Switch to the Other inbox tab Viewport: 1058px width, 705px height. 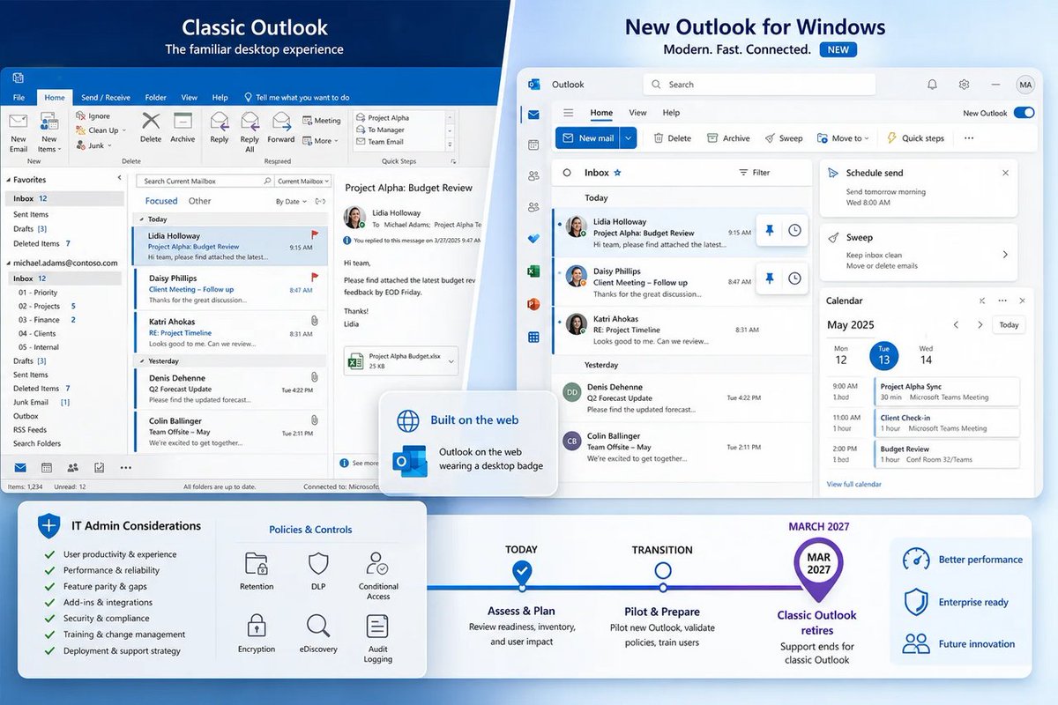[x=200, y=201]
